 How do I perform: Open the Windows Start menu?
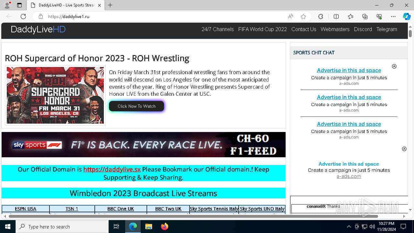[x=8, y=227]
